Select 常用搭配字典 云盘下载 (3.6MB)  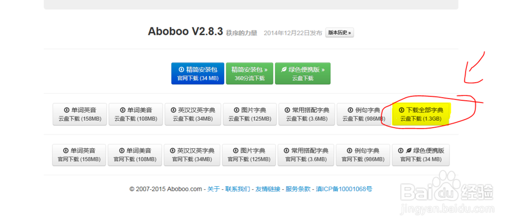(307, 114)
